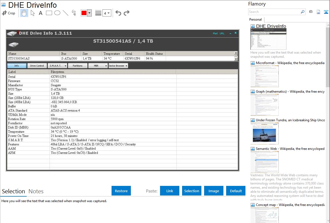Switch to the Notes tab

(x=36, y=191)
